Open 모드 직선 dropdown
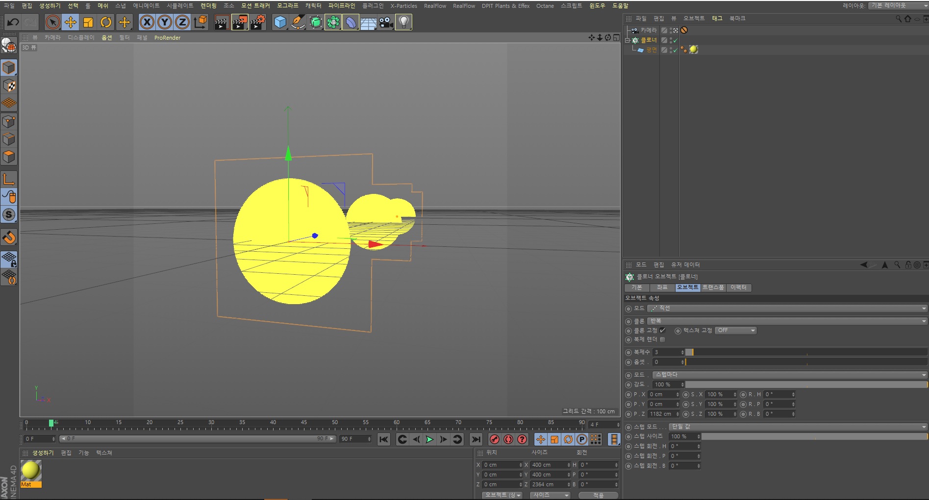The width and height of the screenshot is (929, 500). pyautogui.click(x=787, y=309)
